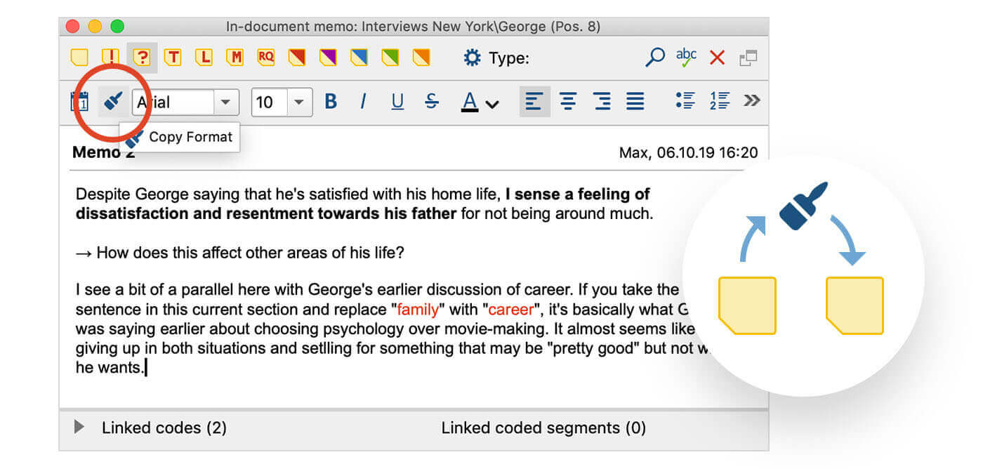Click the red word "family"
Screen dimensions: 983x469
click(418, 310)
